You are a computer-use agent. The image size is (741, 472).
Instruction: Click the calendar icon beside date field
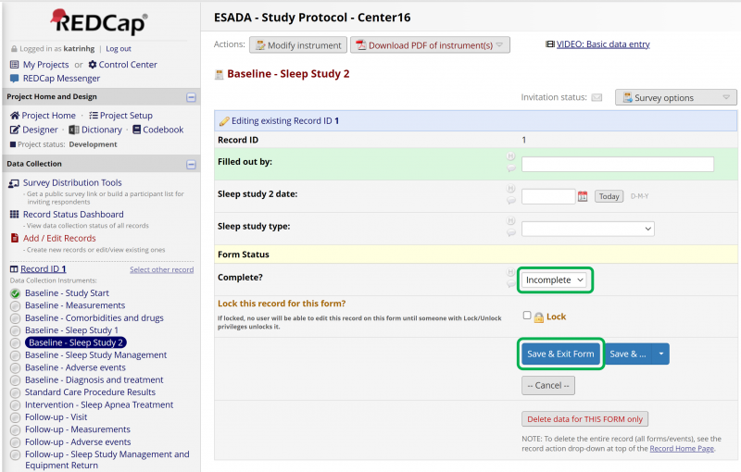coord(583,196)
